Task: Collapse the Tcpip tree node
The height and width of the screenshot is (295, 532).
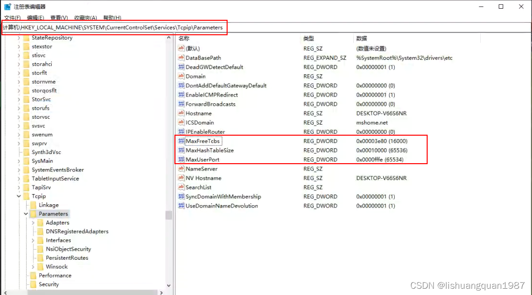Action: (x=19, y=197)
